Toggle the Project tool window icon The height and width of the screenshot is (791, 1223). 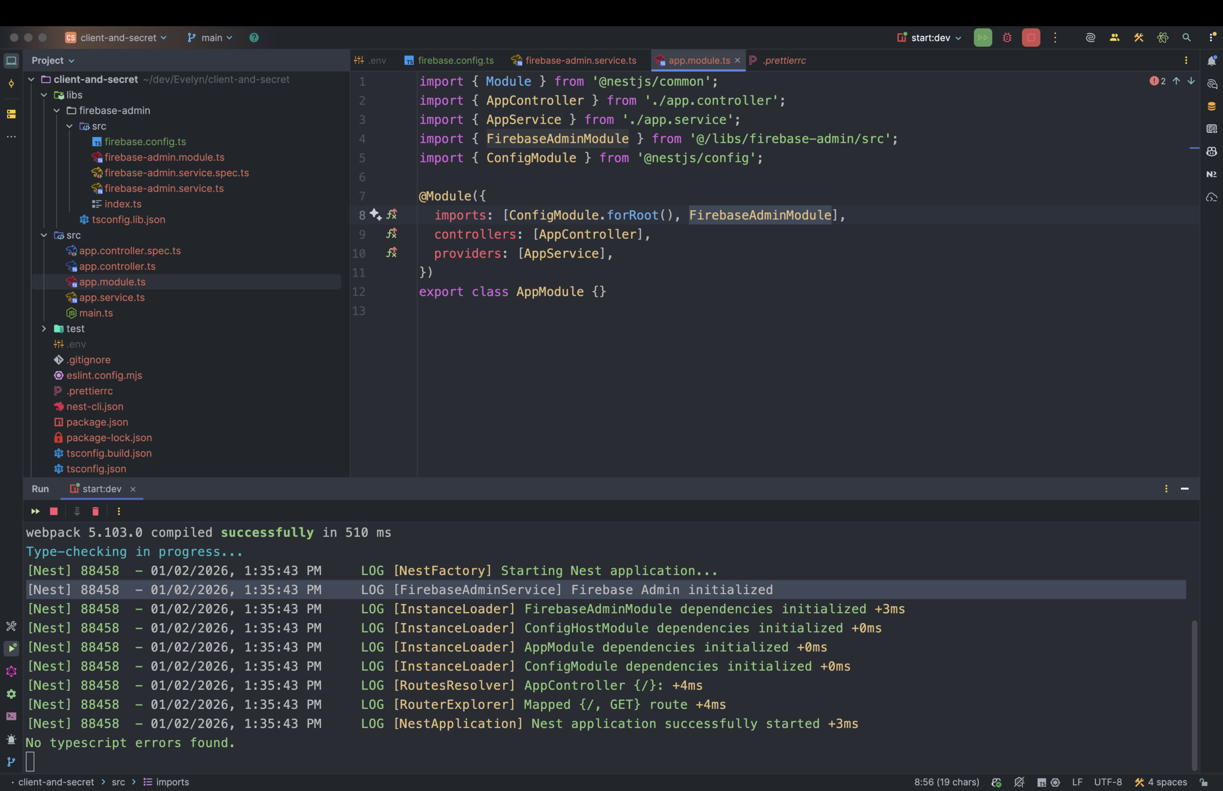11,61
